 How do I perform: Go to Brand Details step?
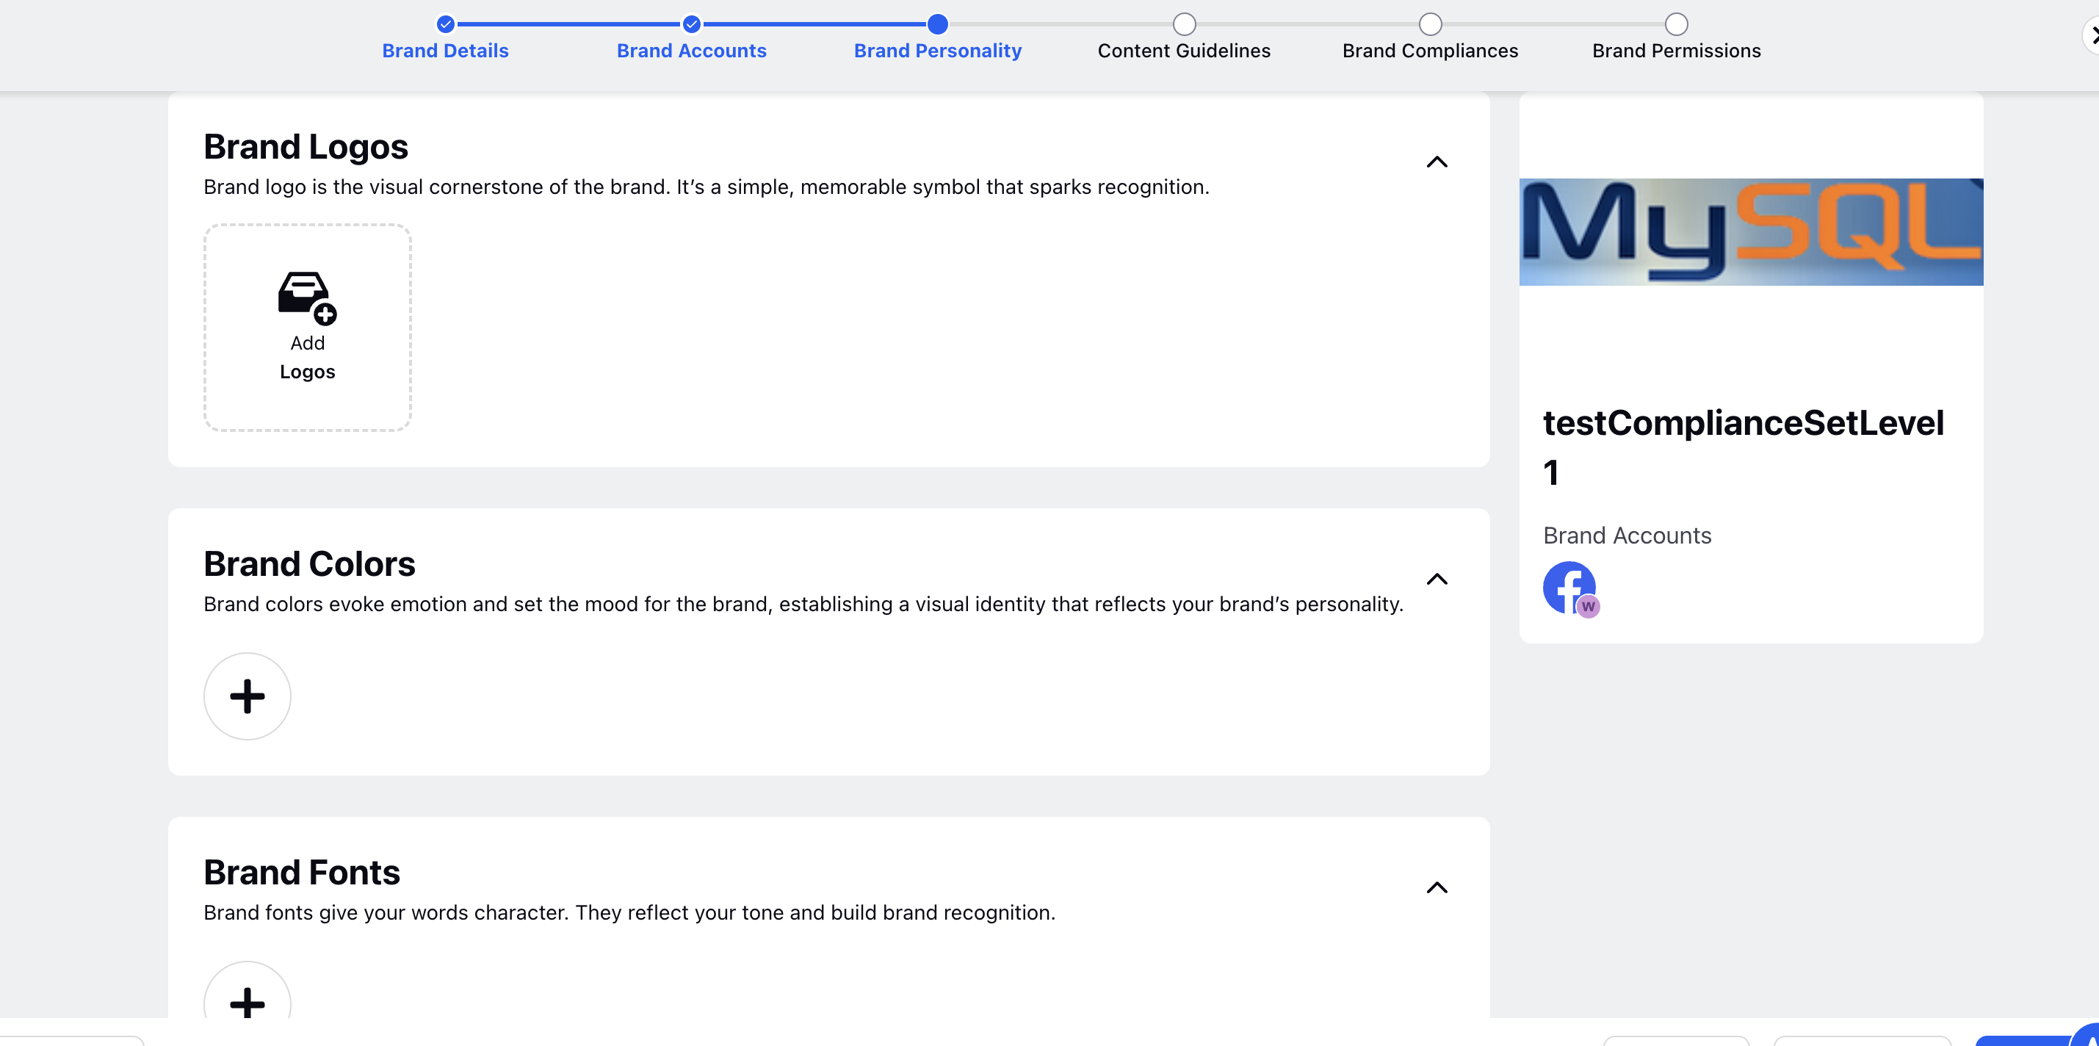tap(445, 51)
